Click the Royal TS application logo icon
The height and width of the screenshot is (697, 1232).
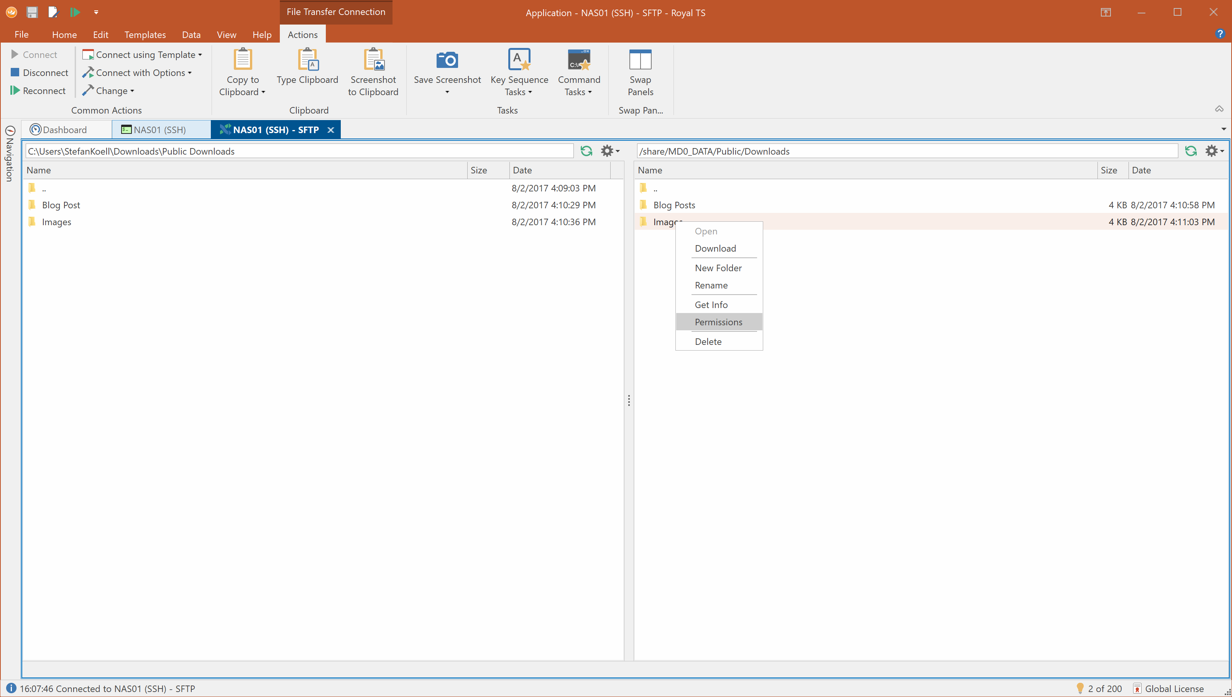pyautogui.click(x=11, y=12)
